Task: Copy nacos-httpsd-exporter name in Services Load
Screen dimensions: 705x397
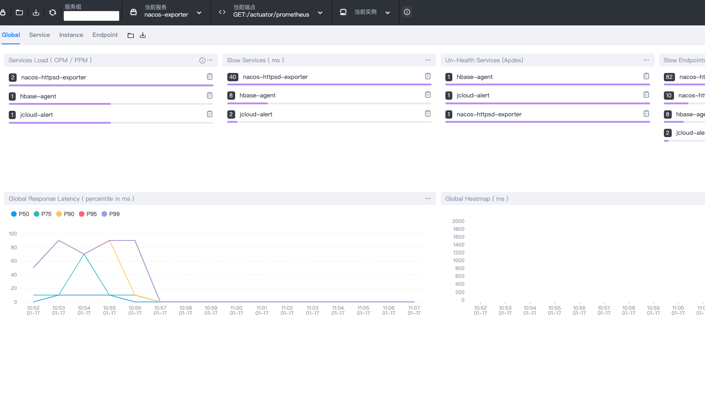Action: tap(210, 77)
